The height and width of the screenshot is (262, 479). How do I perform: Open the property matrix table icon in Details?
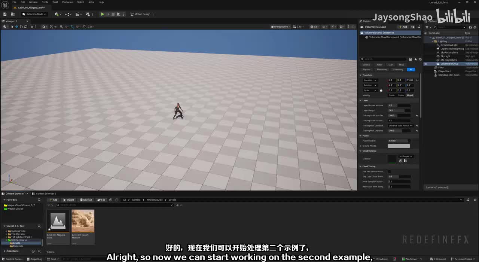[x=411, y=59]
